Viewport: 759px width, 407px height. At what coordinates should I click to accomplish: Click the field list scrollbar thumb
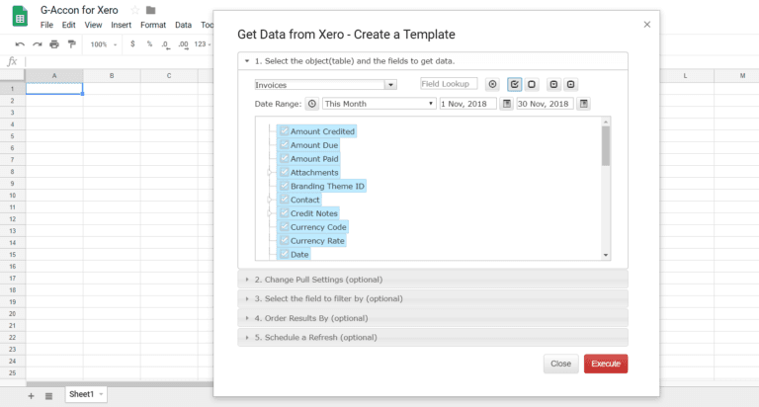point(606,146)
